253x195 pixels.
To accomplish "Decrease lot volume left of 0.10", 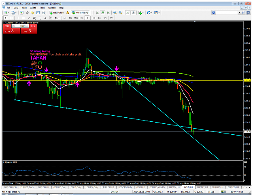I will pyautogui.click(x=13, y=26).
